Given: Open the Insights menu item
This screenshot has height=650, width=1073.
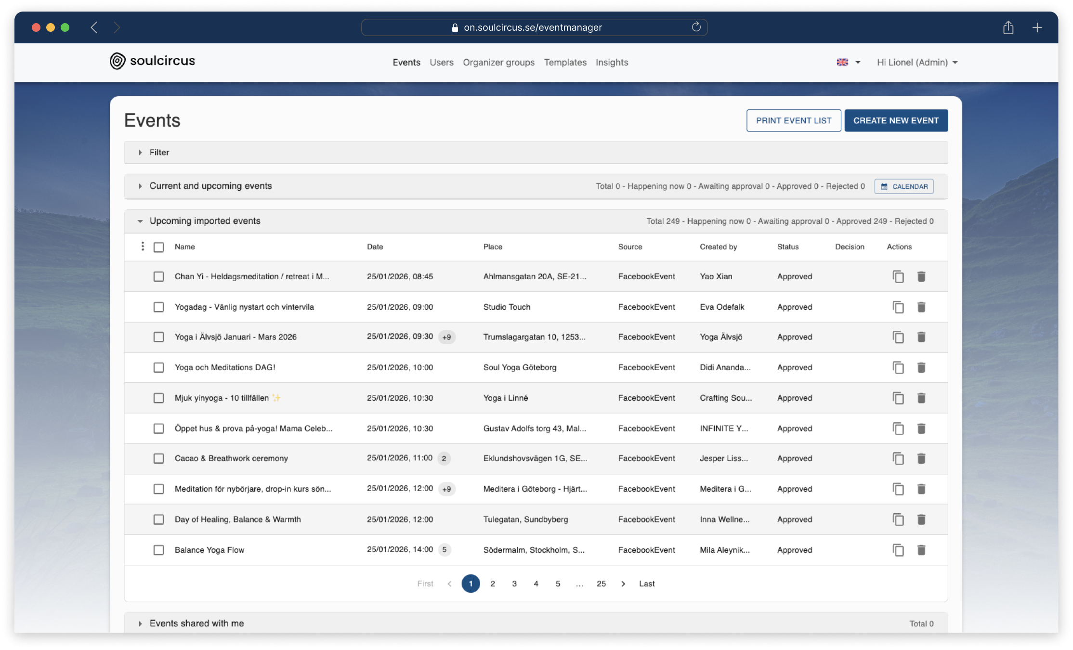Looking at the screenshot, I should click(612, 62).
